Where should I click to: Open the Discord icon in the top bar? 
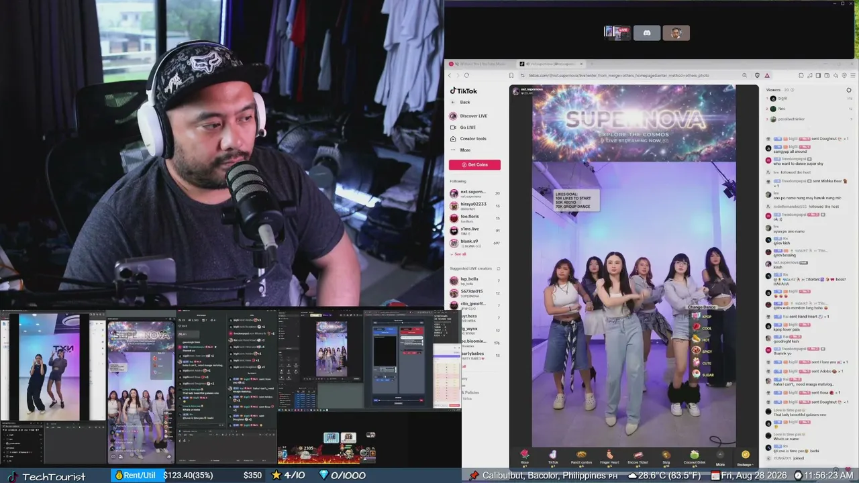pyautogui.click(x=647, y=33)
